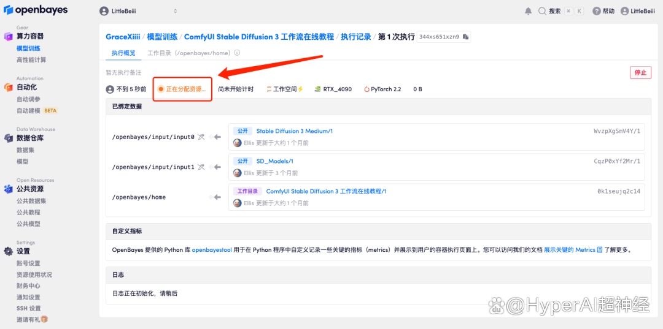663x329 pixels.
Task: Open 自动建模 BETA in sidebar
Action: point(37,110)
